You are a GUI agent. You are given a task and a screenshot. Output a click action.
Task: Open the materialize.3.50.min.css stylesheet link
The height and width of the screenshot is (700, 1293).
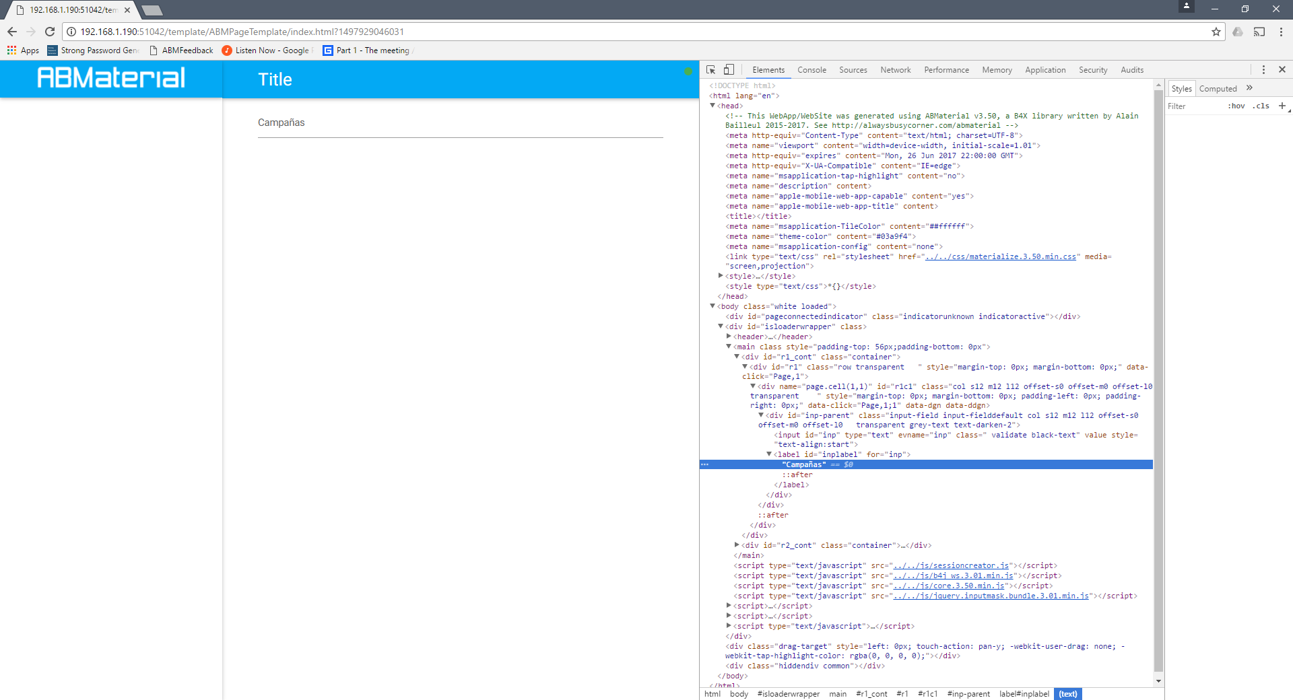coord(1001,256)
